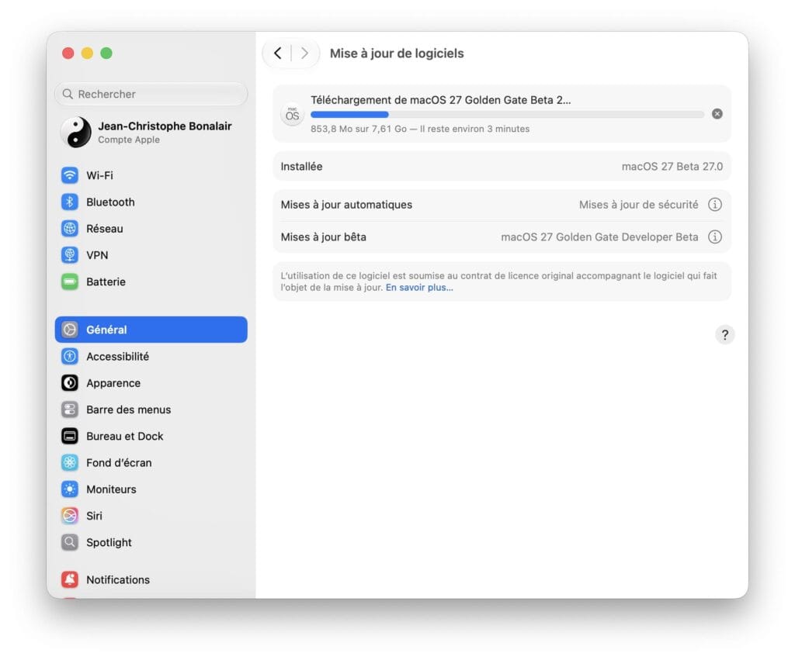Click the green zoom window button

point(106,54)
